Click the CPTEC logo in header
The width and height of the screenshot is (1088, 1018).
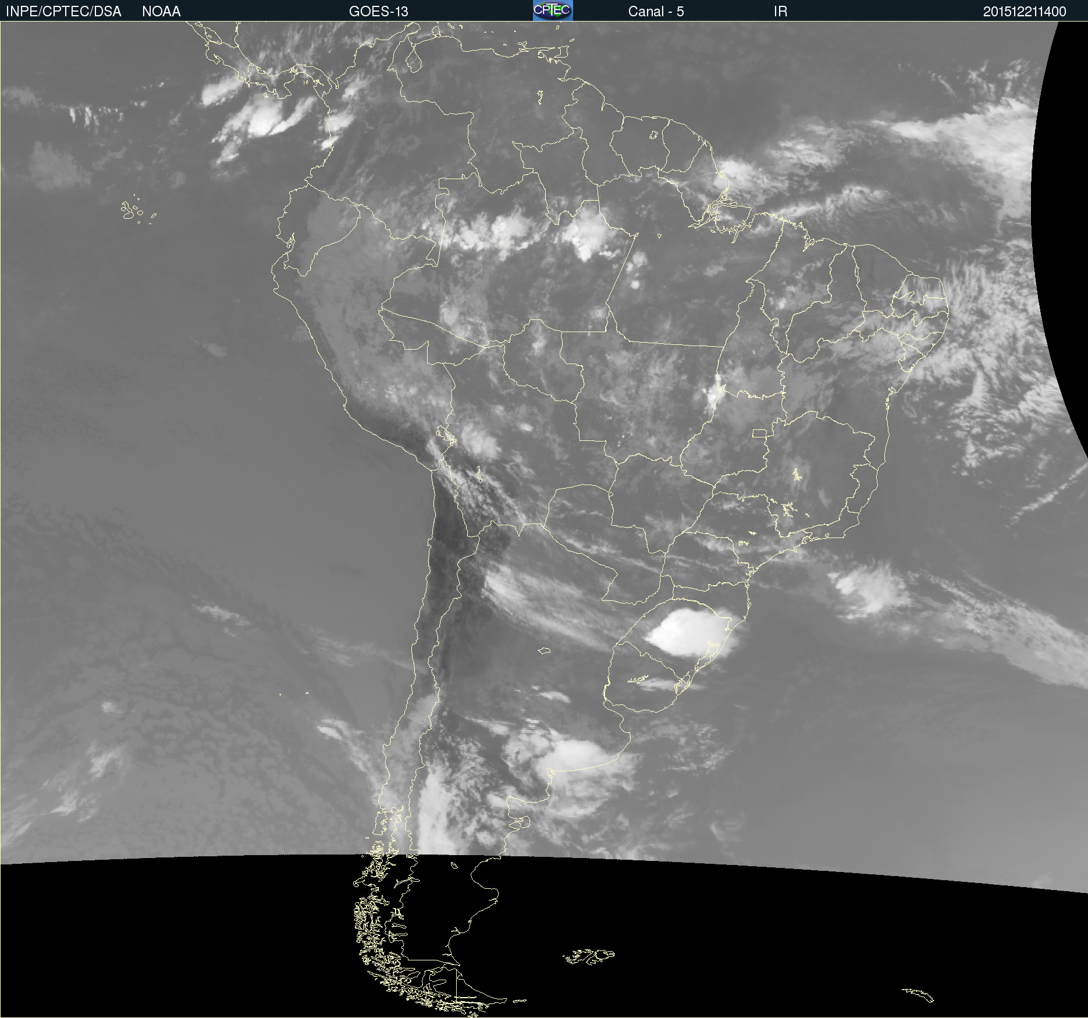click(x=553, y=10)
